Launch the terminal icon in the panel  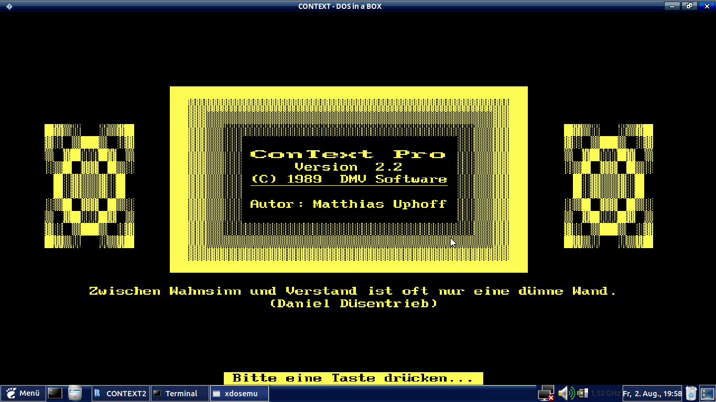[x=55, y=393]
